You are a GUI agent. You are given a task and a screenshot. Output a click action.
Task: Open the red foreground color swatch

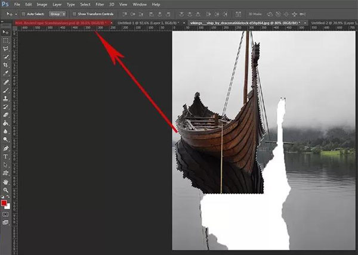[x=4, y=203]
